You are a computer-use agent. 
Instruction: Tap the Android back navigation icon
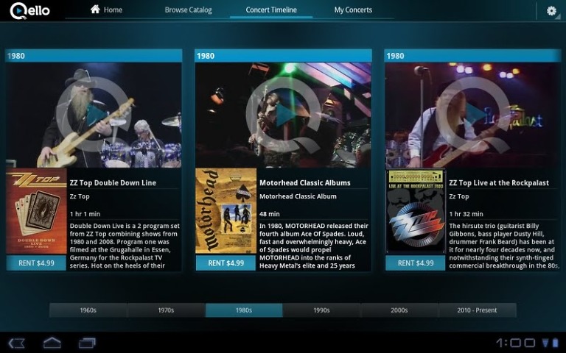[17, 343]
